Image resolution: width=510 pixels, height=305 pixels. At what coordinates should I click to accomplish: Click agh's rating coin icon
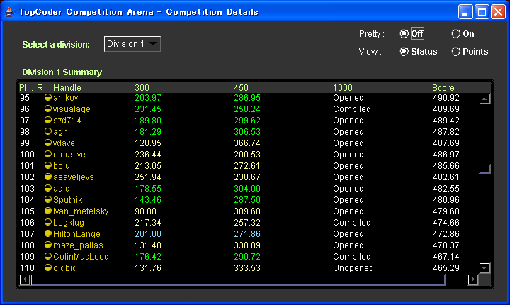(x=48, y=131)
